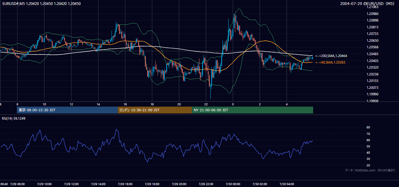This screenshot has height=187, width=399.
Task: Click price axis label 1.20650
Action: 372,41
